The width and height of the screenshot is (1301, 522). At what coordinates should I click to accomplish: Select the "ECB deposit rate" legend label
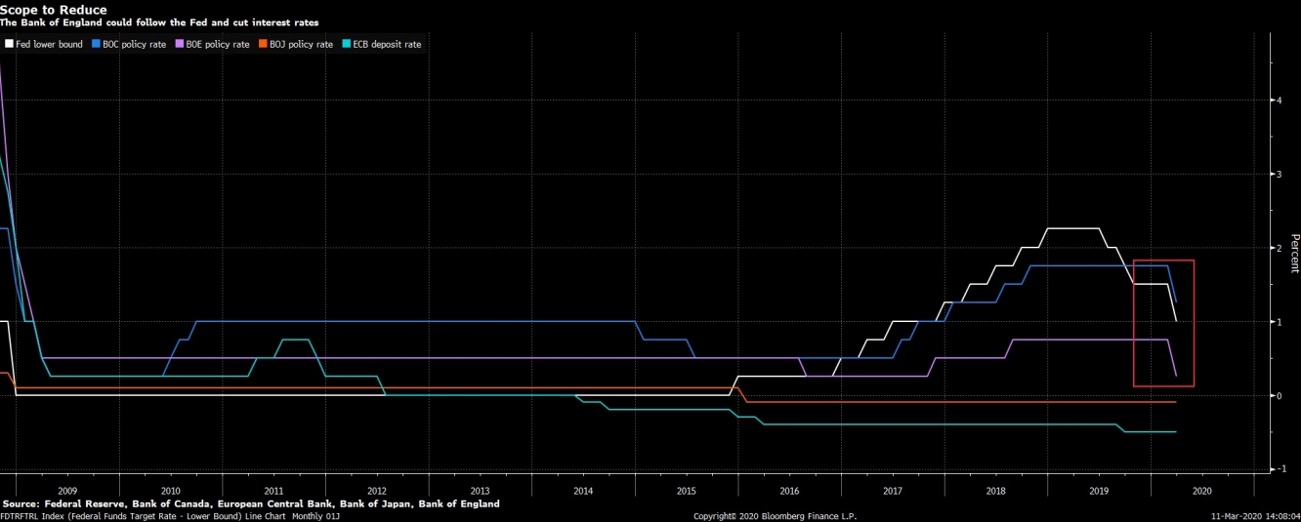point(387,44)
